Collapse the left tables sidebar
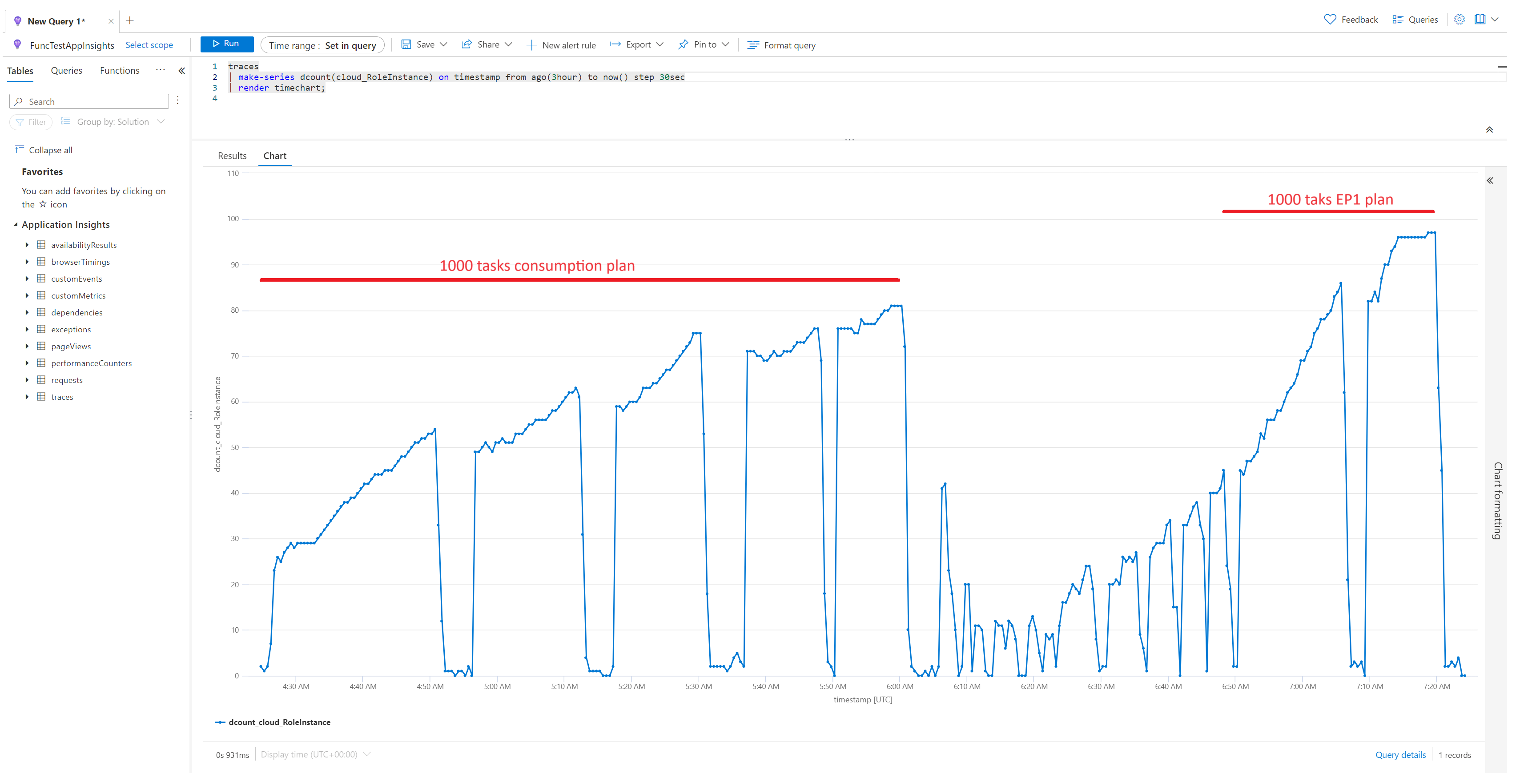This screenshot has width=1520, height=773. (x=182, y=71)
